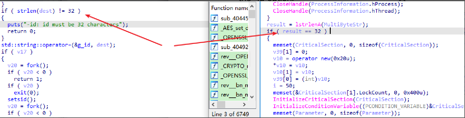Click the 'if ( v17 )' line

tap(17, 51)
